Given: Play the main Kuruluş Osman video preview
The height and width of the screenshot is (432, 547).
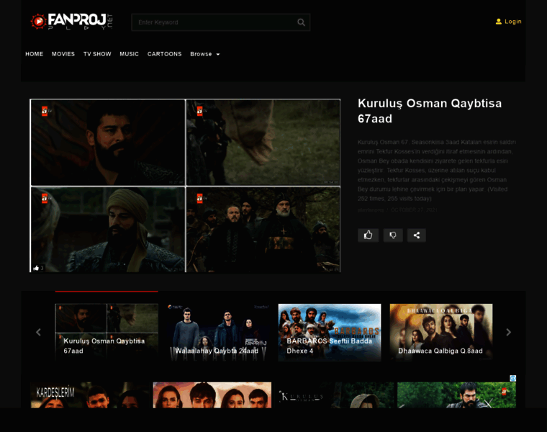Looking at the screenshot, I should pos(185,186).
